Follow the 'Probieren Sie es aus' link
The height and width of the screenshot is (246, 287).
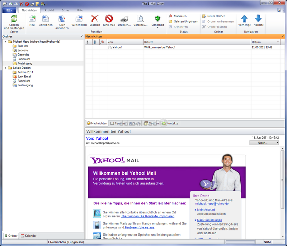tap(140, 227)
